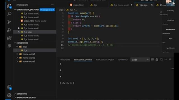Open index.html home-work2 in open editors
The width and height of the screenshot is (179, 100).
coord(35,21)
